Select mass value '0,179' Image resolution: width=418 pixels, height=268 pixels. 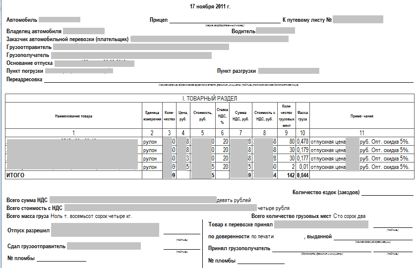[x=302, y=150]
